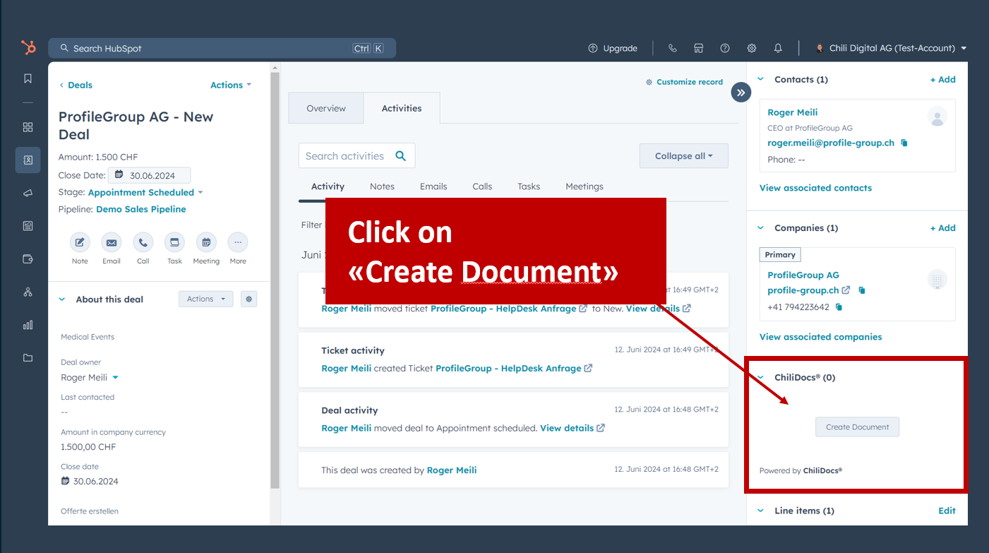Image resolution: width=989 pixels, height=553 pixels.
Task: Collapse the Companies (1) section
Action: pyautogui.click(x=761, y=227)
